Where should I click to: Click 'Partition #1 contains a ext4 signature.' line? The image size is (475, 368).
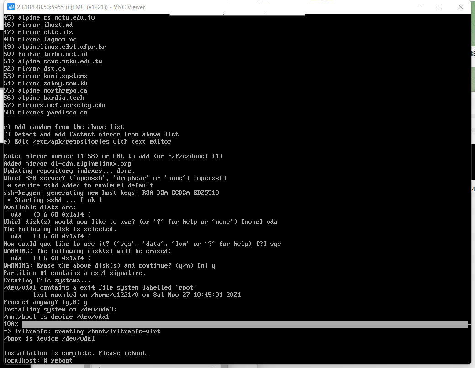pyautogui.click(x=74, y=273)
